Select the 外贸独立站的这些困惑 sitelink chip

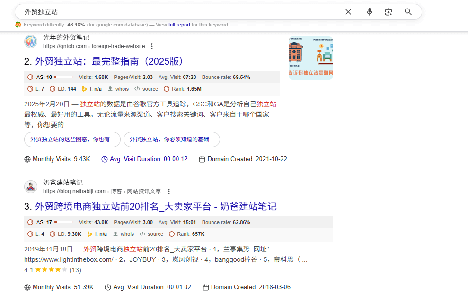click(72, 139)
